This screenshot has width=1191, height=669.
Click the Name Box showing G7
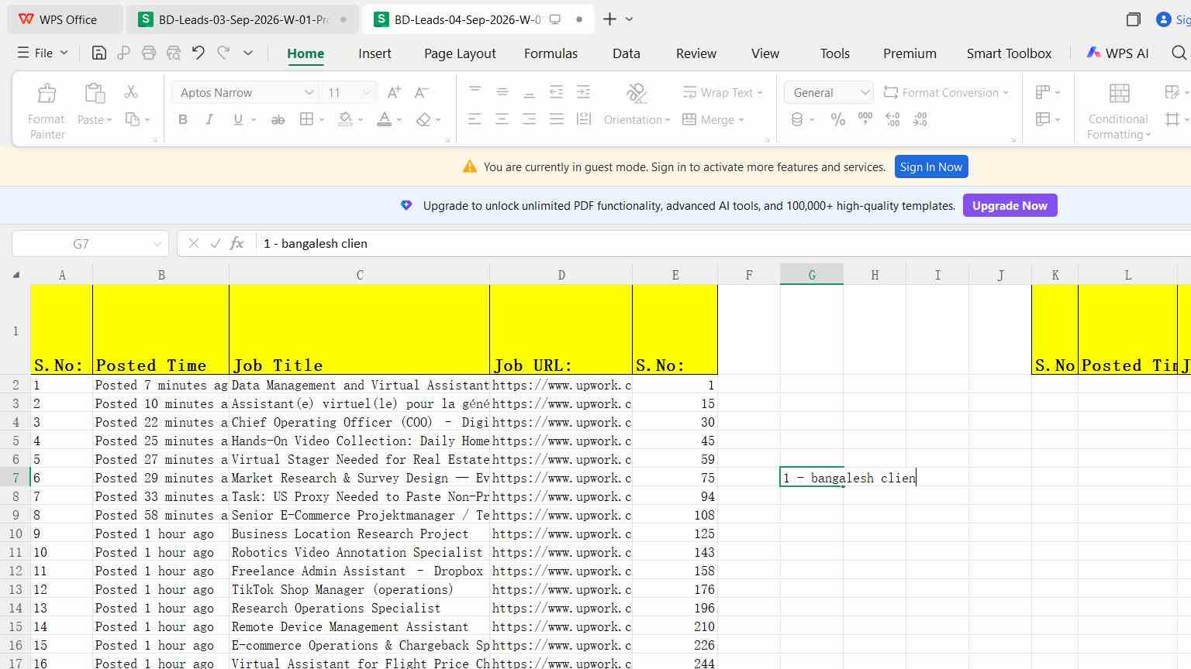90,243
